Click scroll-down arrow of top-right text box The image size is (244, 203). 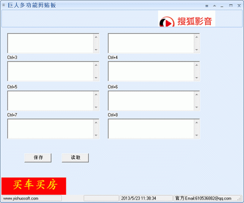coord(197,50)
